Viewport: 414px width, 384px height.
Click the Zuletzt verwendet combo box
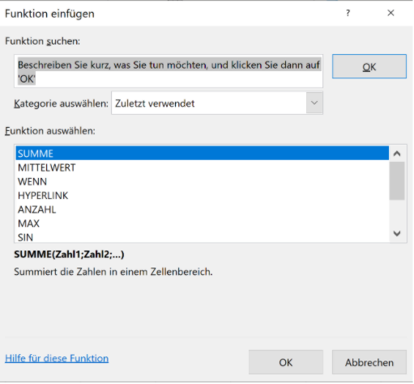[x=217, y=103]
